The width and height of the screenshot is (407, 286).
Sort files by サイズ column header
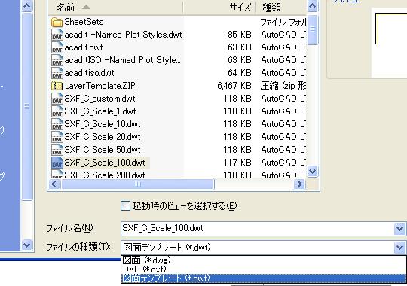click(219, 8)
